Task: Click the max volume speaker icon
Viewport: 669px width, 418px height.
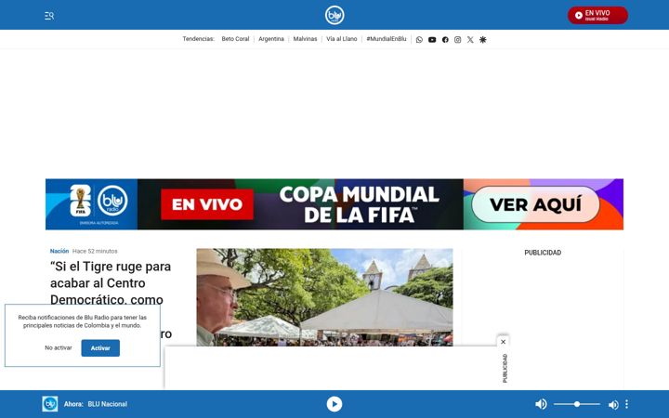Action: pyautogui.click(x=613, y=404)
